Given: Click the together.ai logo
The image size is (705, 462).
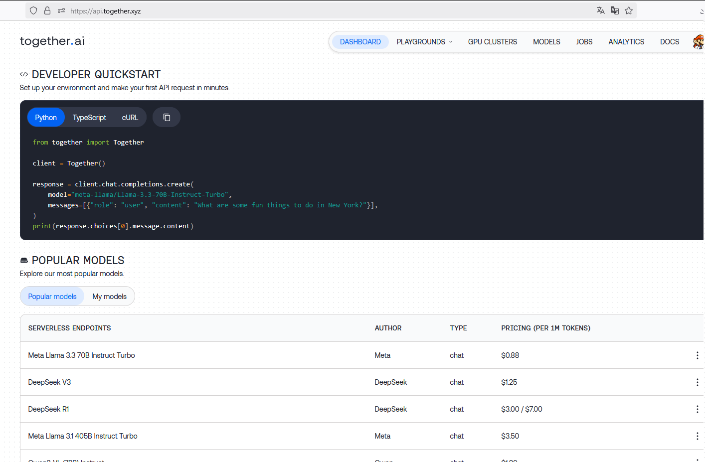Looking at the screenshot, I should click(x=52, y=41).
